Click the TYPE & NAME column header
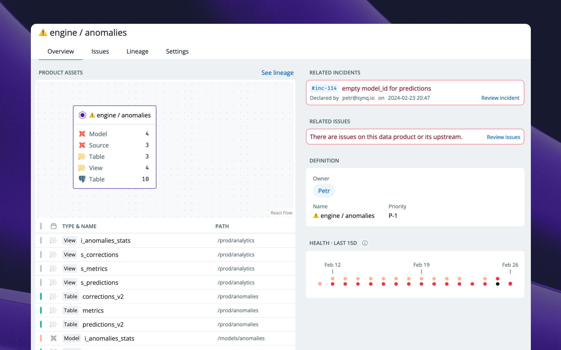 point(79,226)
